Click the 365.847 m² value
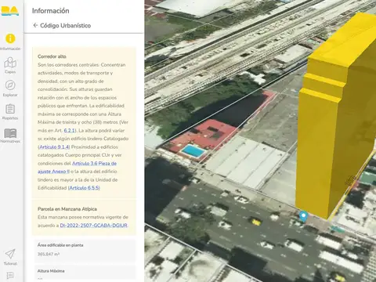This screenshot has height=282, width=376. (x=49, y=254)
